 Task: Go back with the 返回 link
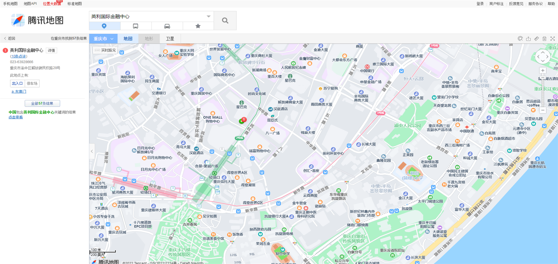(9, 38)
